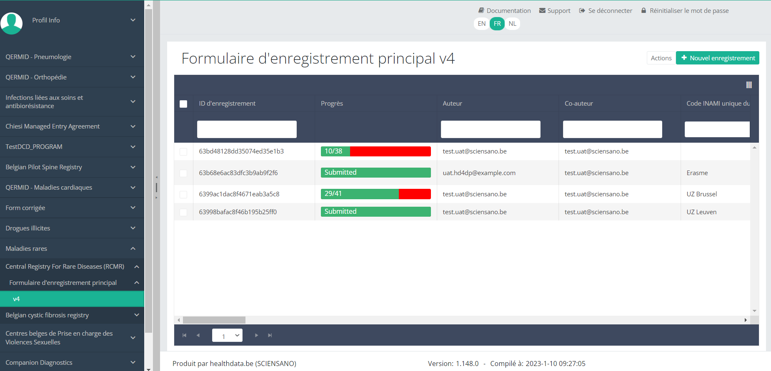Click the user avatar profile icon
This screenshot has height=371, width=771.
tap(12, 23)
